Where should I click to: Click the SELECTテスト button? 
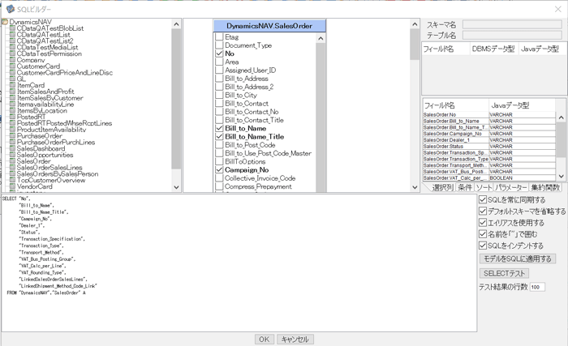tap(504, 273)
